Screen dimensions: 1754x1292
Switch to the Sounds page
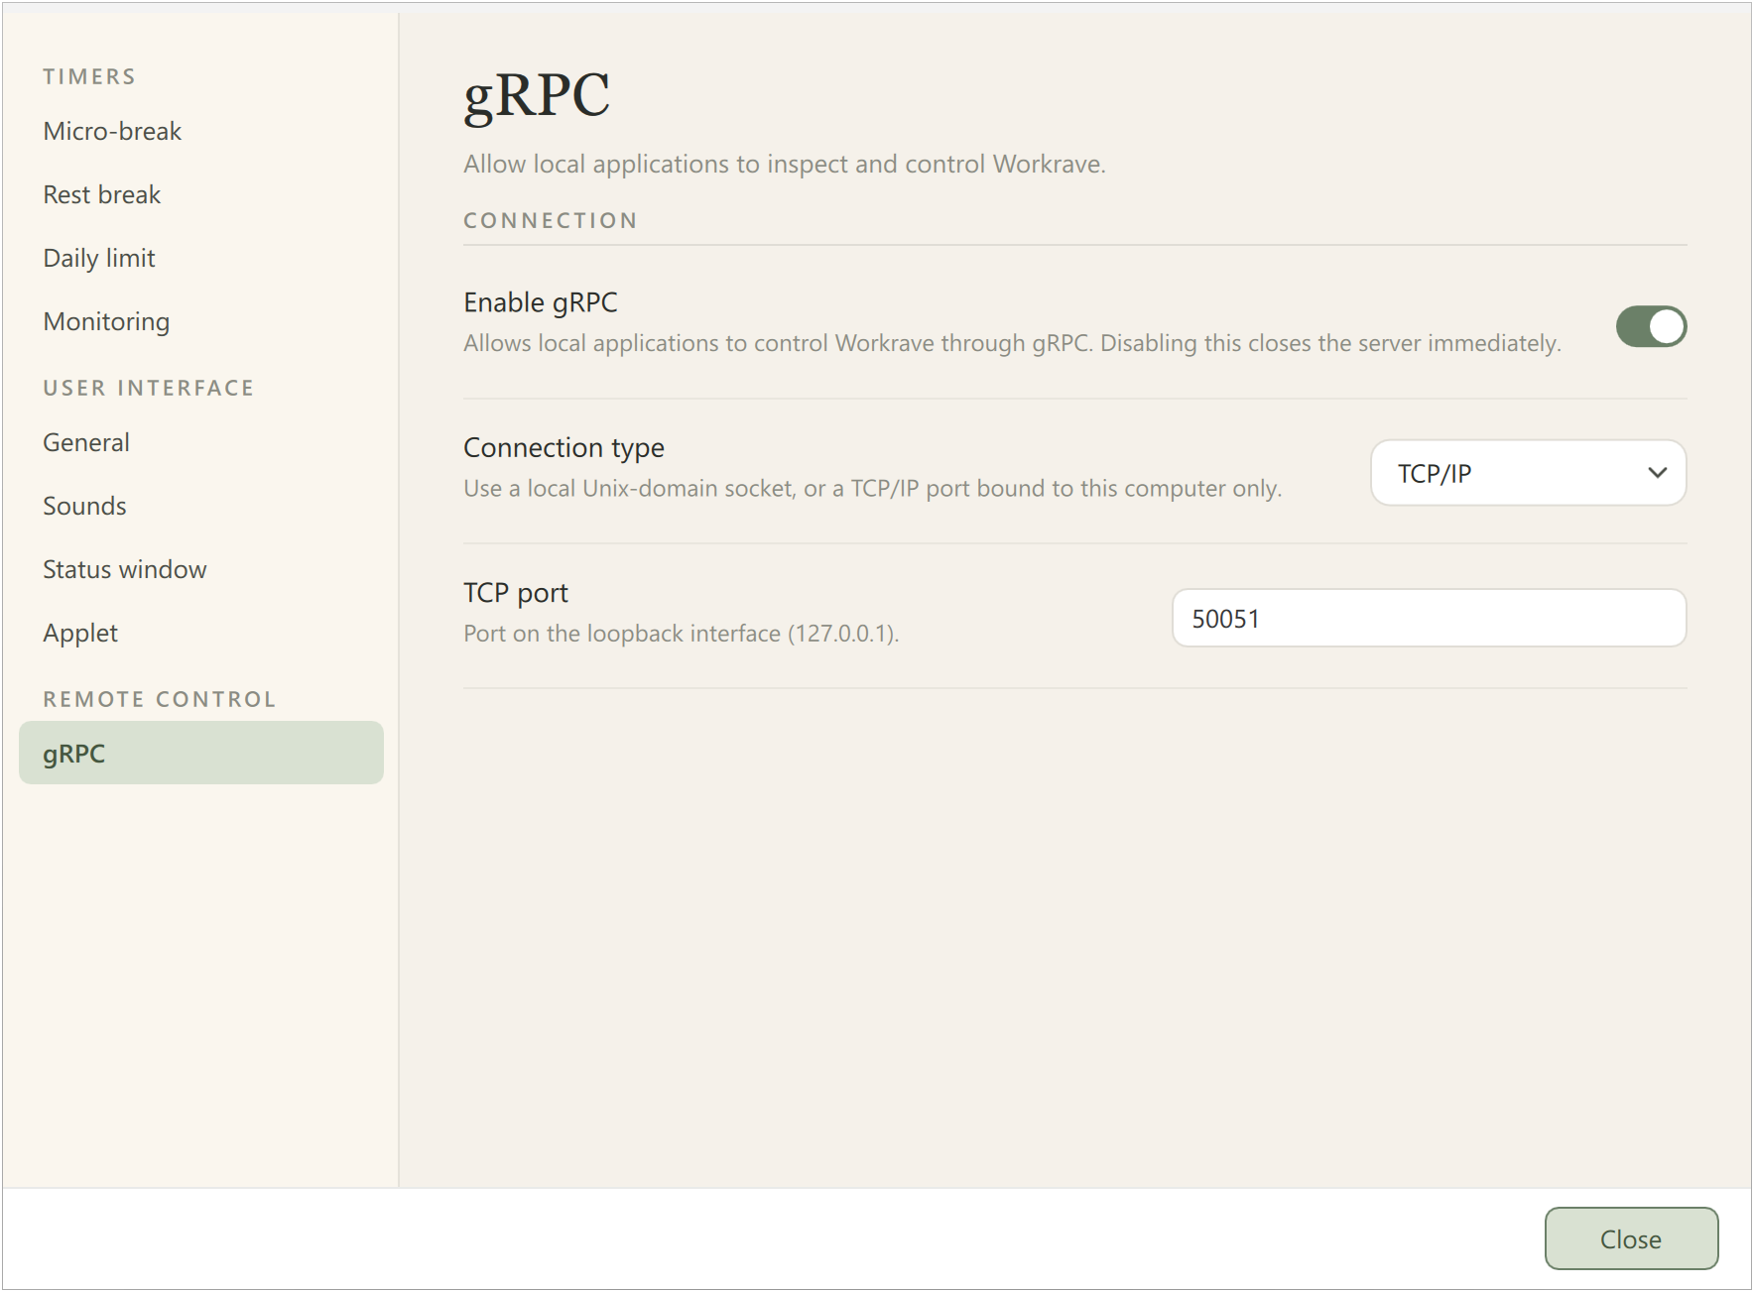[x=200, y=506]
